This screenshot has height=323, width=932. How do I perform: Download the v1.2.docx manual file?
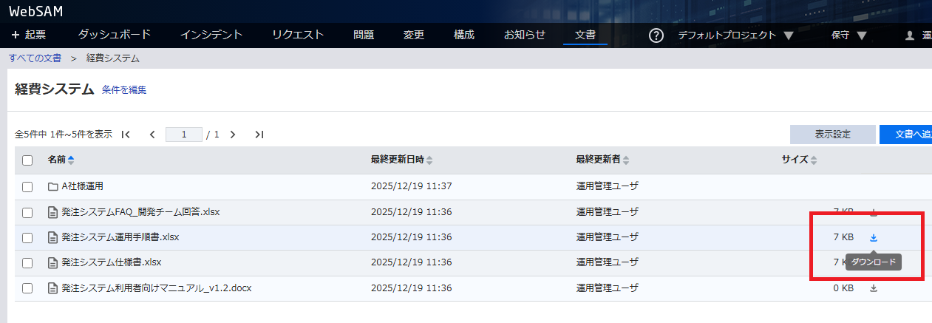coord(873,288)
